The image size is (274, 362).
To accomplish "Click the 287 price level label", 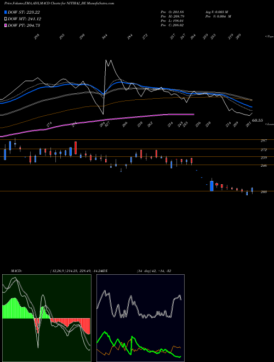I will pos(264,140).
